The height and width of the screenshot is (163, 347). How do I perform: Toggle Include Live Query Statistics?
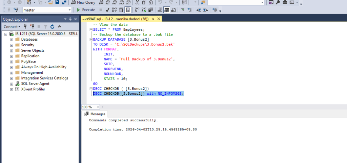[144, 10]
